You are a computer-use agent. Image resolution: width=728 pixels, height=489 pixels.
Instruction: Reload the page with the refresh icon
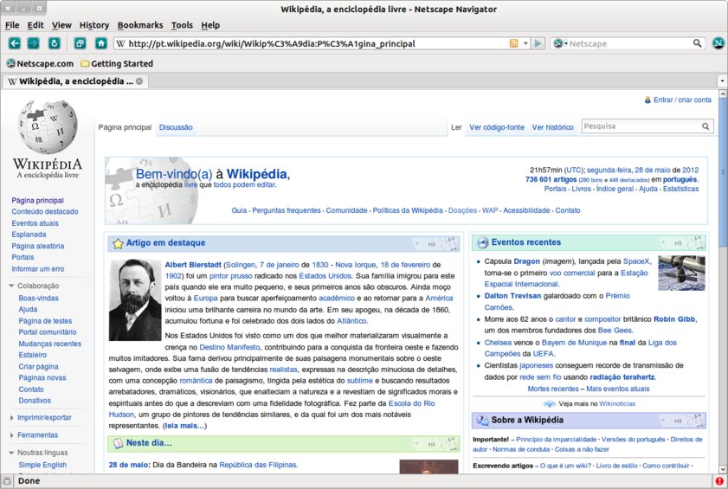click(x=55, y=43)
